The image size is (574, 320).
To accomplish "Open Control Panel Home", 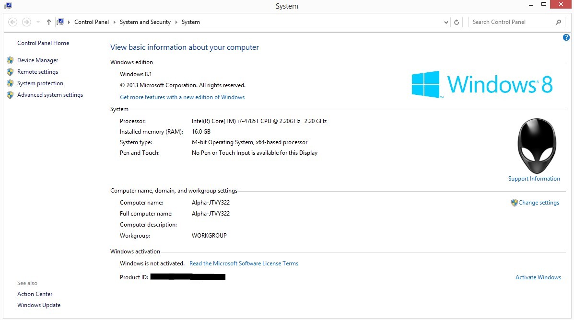I will coord(43,43).
